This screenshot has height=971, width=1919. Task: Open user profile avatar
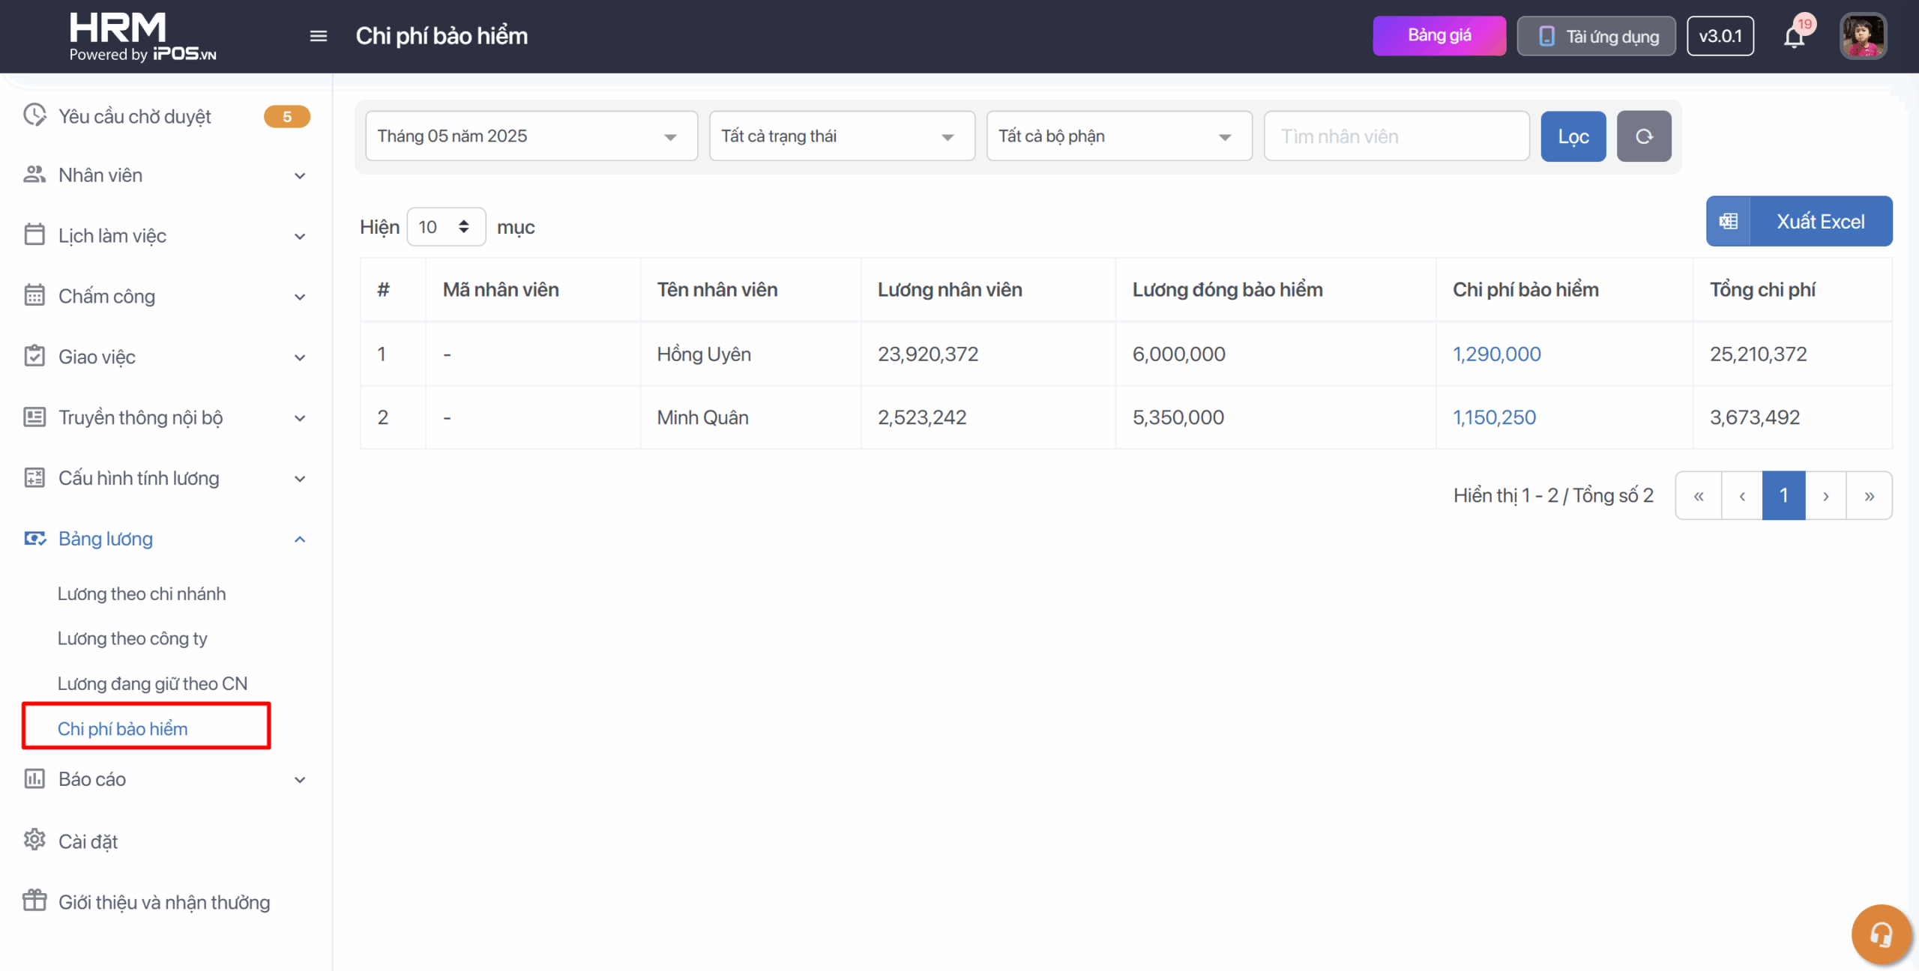[x=1863, y=36]
